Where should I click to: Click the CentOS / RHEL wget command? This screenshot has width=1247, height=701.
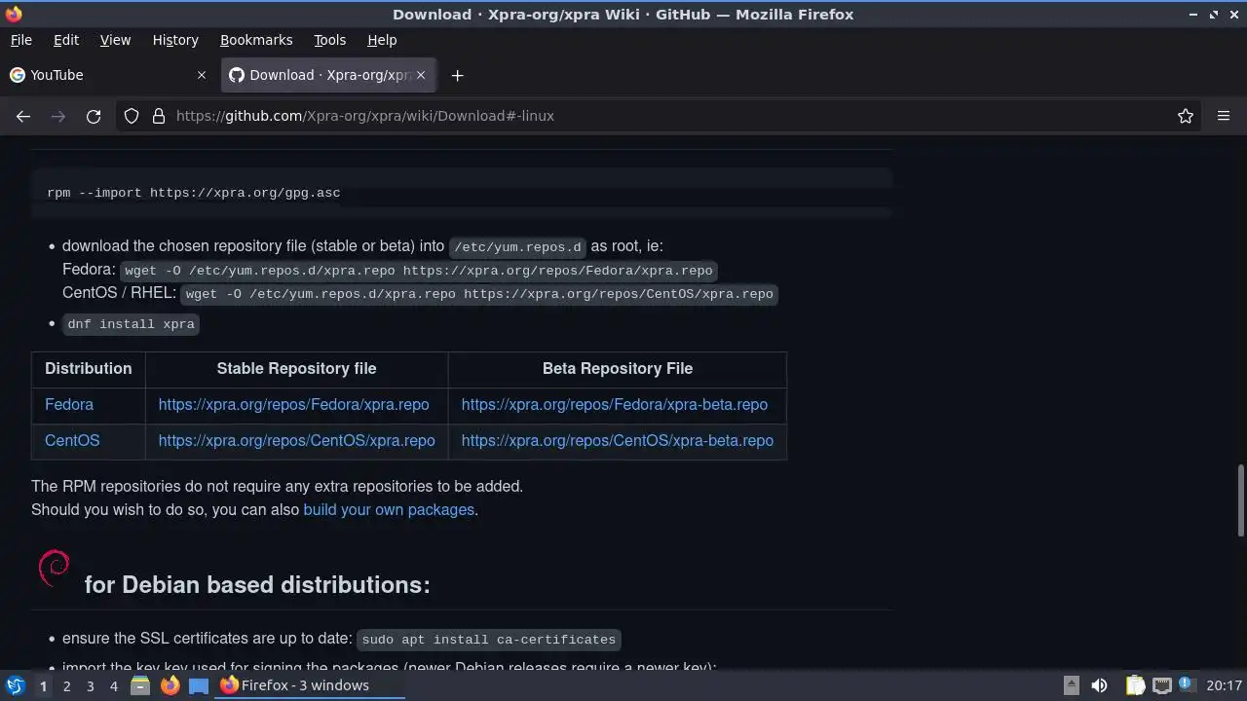pos(479,294)
